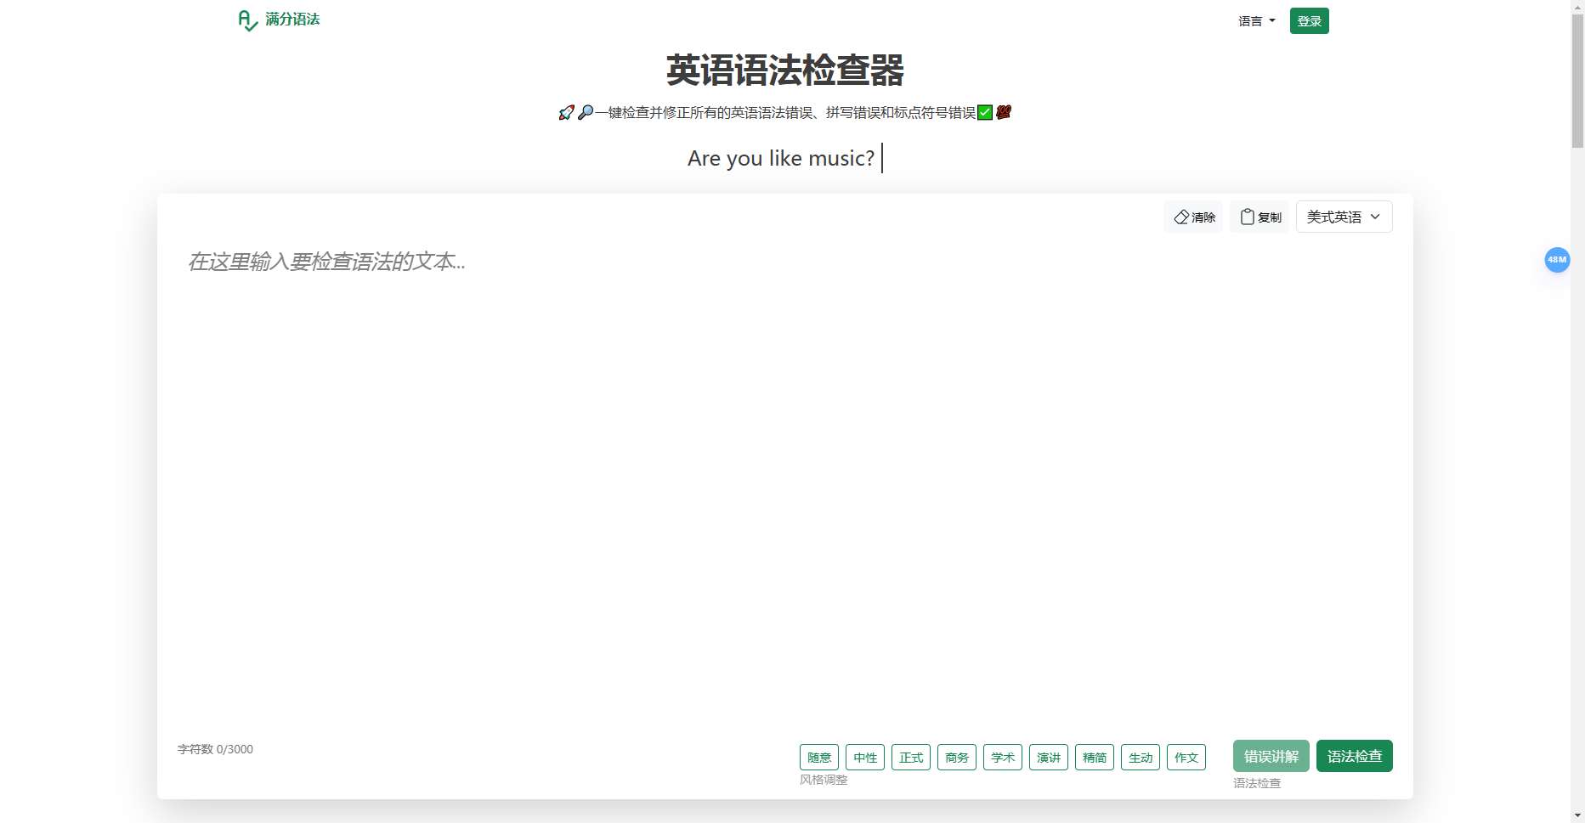Click the green checkmark emoji in subtitle
Screen dimensions: 1585x823
point(985,112)
